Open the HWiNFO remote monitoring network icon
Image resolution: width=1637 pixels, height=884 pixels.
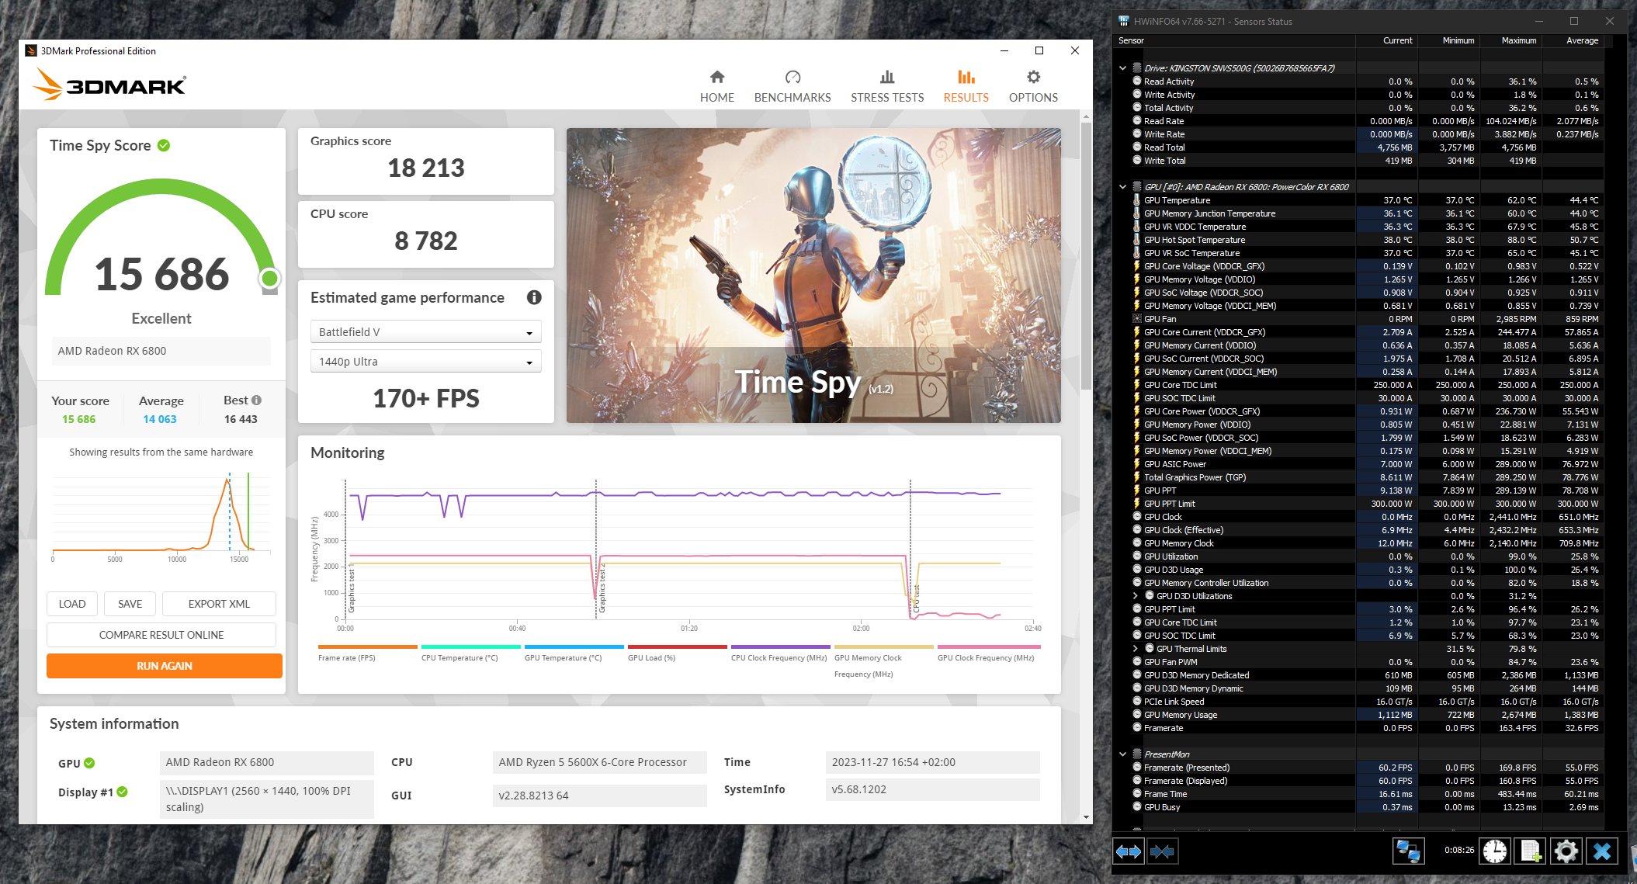click(x=1408, y=851)
